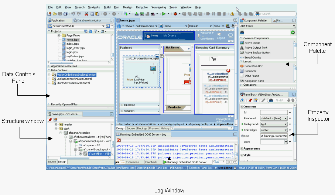Click the Open folder toolbar icon
Viewport: 335px width, 195px height.
click(x=55, y=14)
